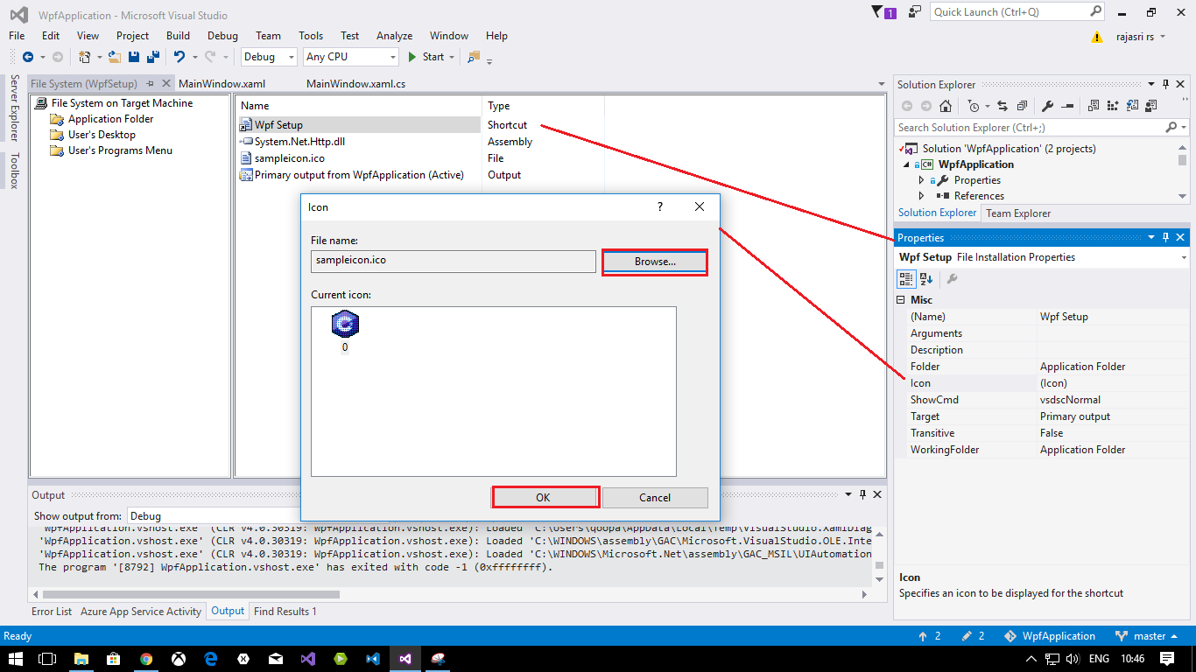Click the Visual Studio icon in Windows taskbar
1196x672 pixels.
(405, 659)
